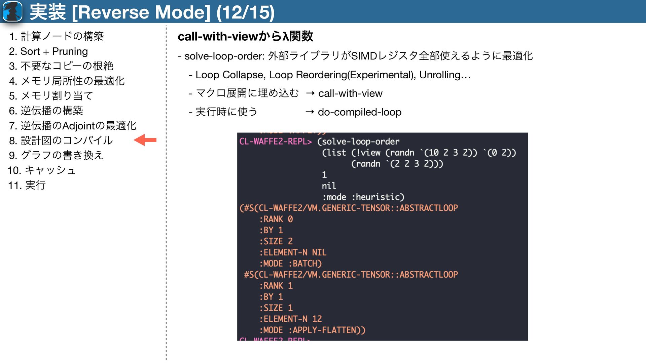Select outline item 7 逆伝播のAdjointの最適化
The height and width of the screenshot is (363, 646).
pos(73,125)
